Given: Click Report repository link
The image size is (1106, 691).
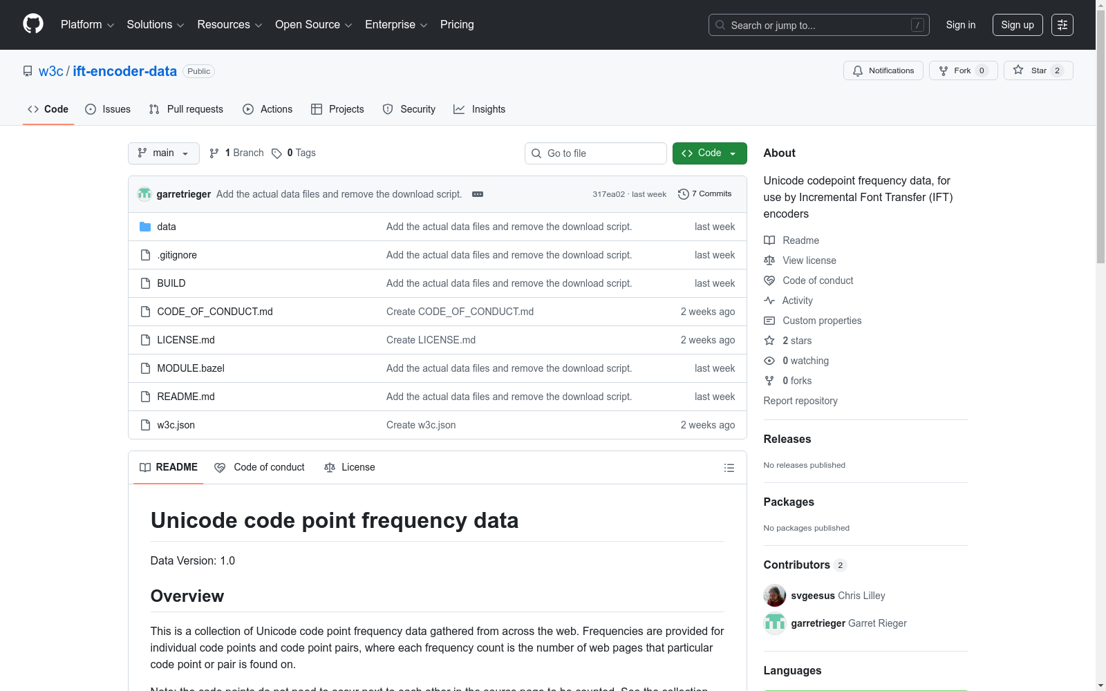Looking at the screenshot, I should (800, 401).
